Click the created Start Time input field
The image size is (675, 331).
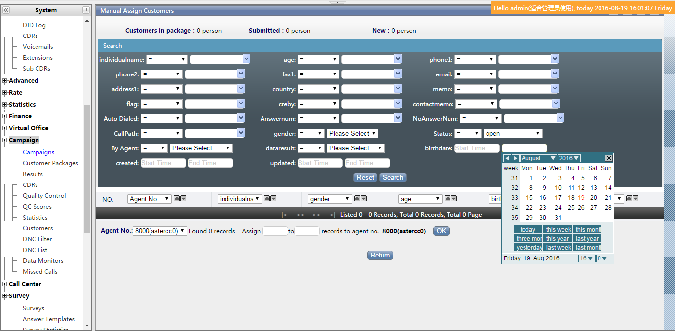point(163,163)
